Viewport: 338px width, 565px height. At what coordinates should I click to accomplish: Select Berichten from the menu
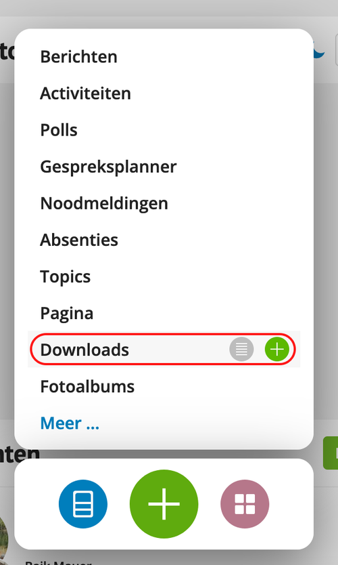78,57
